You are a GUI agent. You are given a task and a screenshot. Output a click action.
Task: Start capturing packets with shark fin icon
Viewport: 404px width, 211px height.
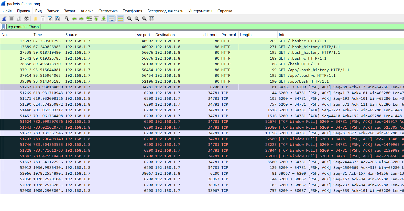(x=4, y=19)
